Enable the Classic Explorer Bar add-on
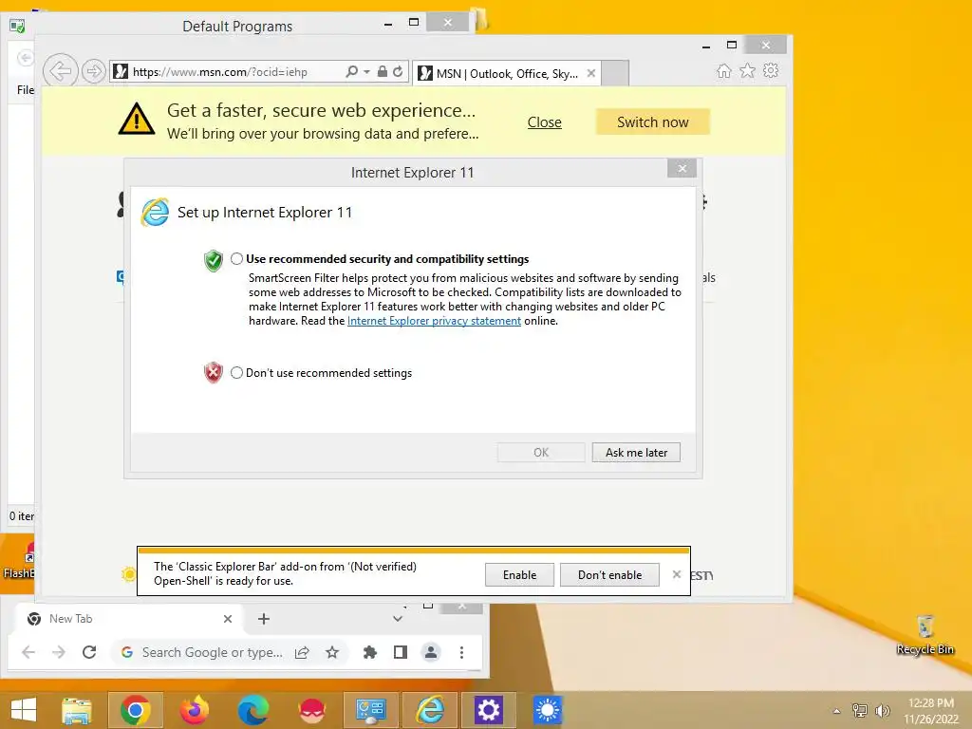Screen dimensions: 972x729 coord(519,574)
